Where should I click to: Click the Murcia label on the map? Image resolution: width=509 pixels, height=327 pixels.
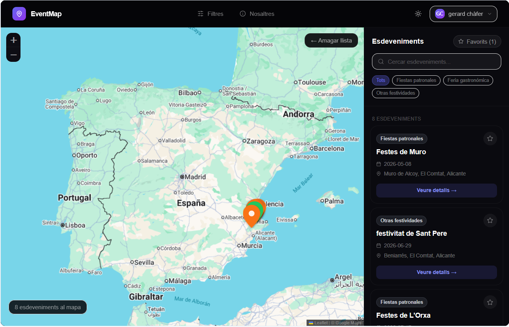pos(252,246)
